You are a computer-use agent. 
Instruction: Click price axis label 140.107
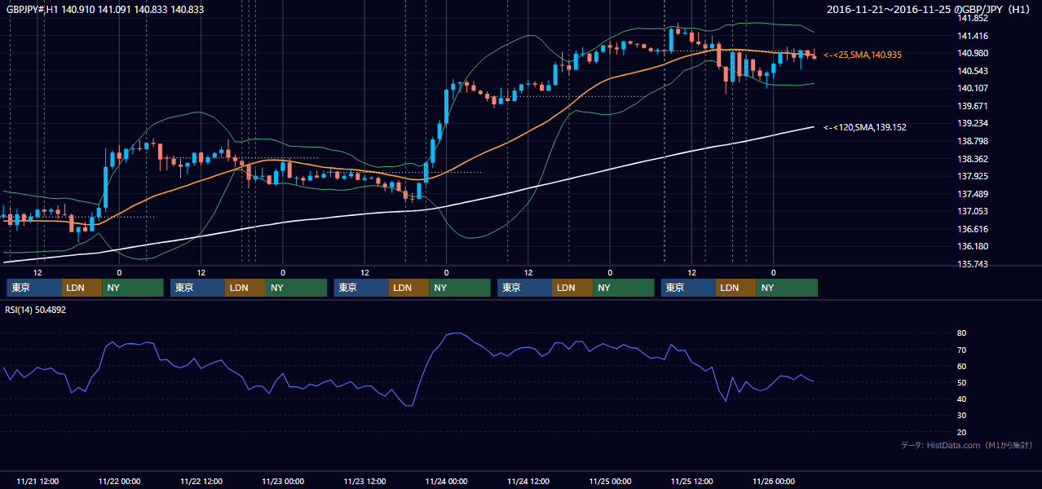(973, 89)
